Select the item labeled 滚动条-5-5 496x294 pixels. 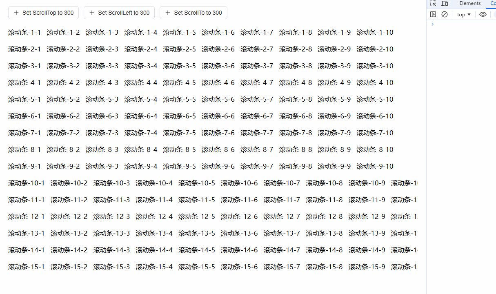click(x=179, y=99)
